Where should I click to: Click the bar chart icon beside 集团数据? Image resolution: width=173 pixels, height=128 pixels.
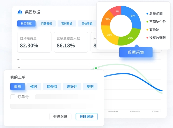coord(20,12)
